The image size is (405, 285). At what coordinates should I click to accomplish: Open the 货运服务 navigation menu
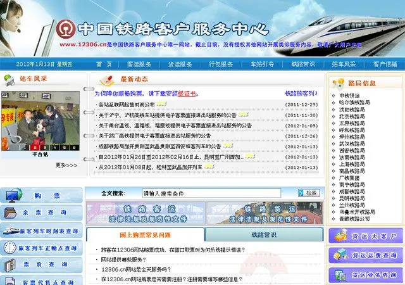(x=180, y=64)
